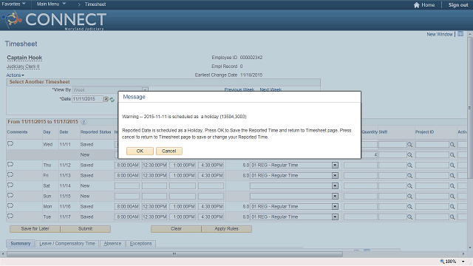Switch to the Summary tab
This screenshot has width=473, height=266.
[21, 243]
